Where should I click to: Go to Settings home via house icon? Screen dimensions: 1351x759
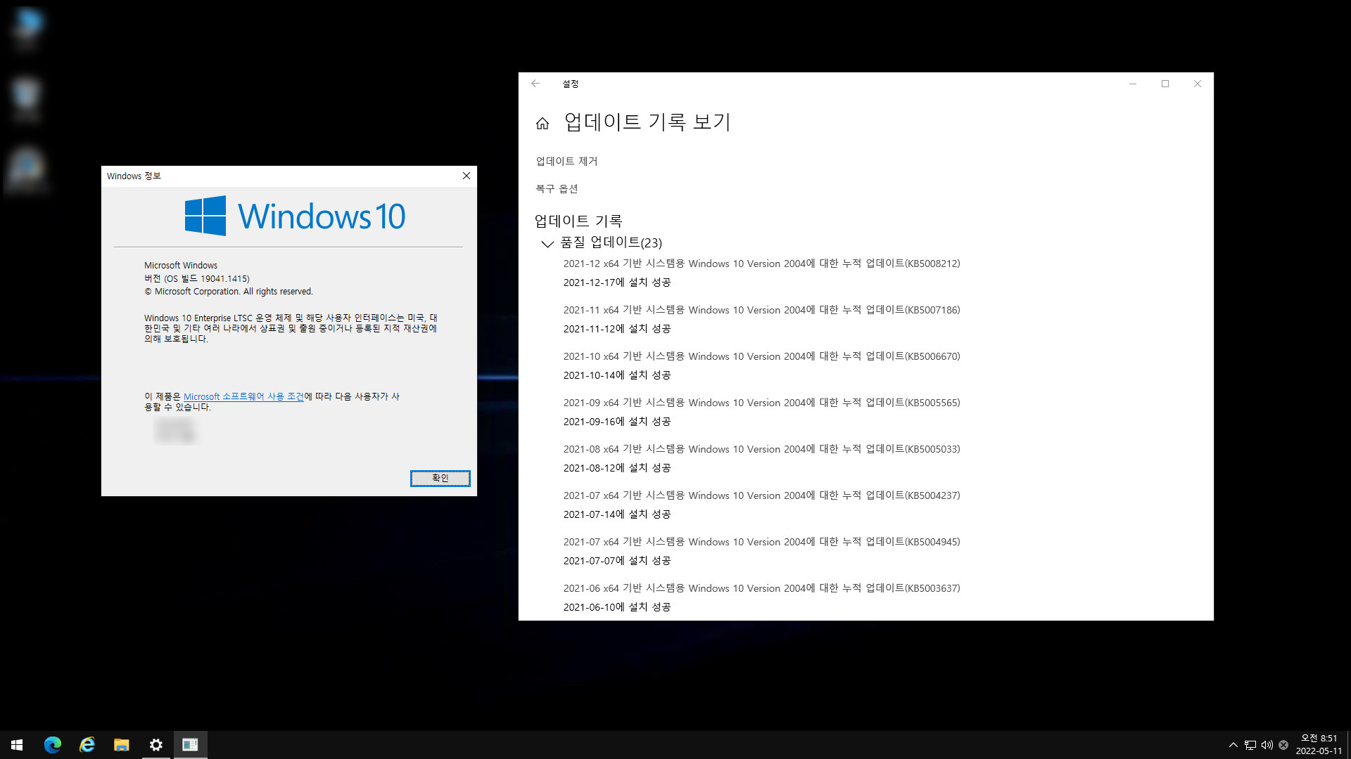coord(543,124)
